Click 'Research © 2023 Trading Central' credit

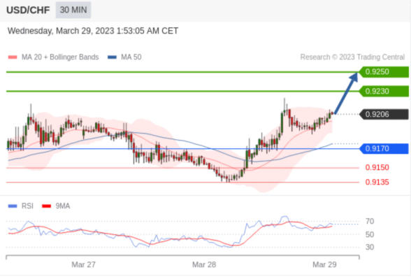coord(352,57)
